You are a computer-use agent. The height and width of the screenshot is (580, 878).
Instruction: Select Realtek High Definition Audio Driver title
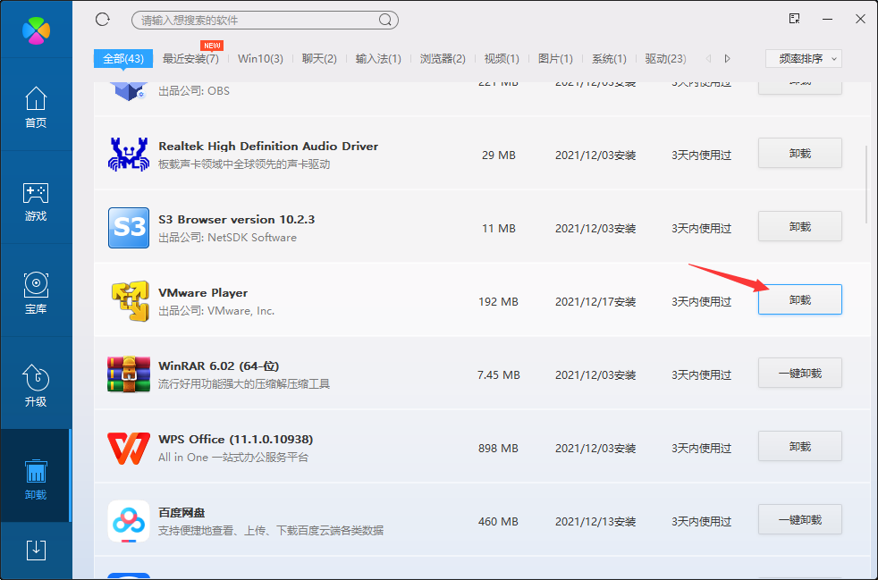click(x=268, y=147)
